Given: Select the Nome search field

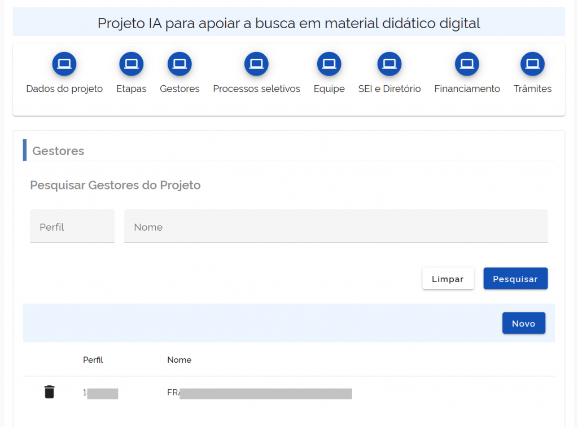Looking at the screenshot, I should click(336, 226).
